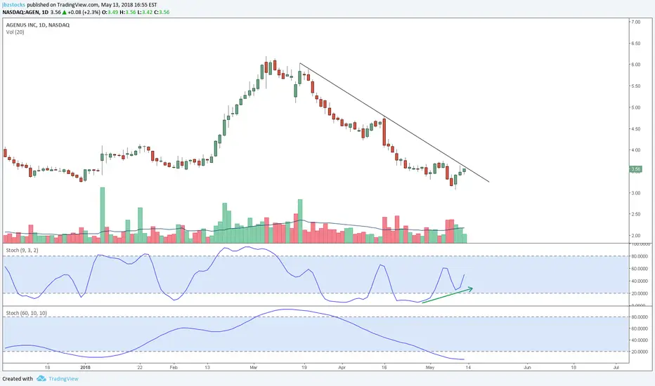This screenshot has width=655, height=386.
Task: Click the 22 date axis label
Action: [140, 368]
